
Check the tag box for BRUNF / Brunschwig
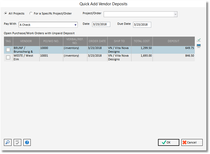click(x=8, y=49)
